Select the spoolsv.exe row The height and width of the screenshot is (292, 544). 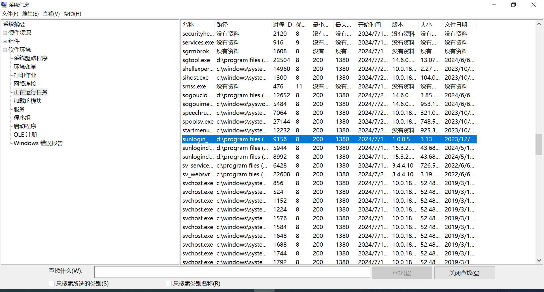coord(329,122)
